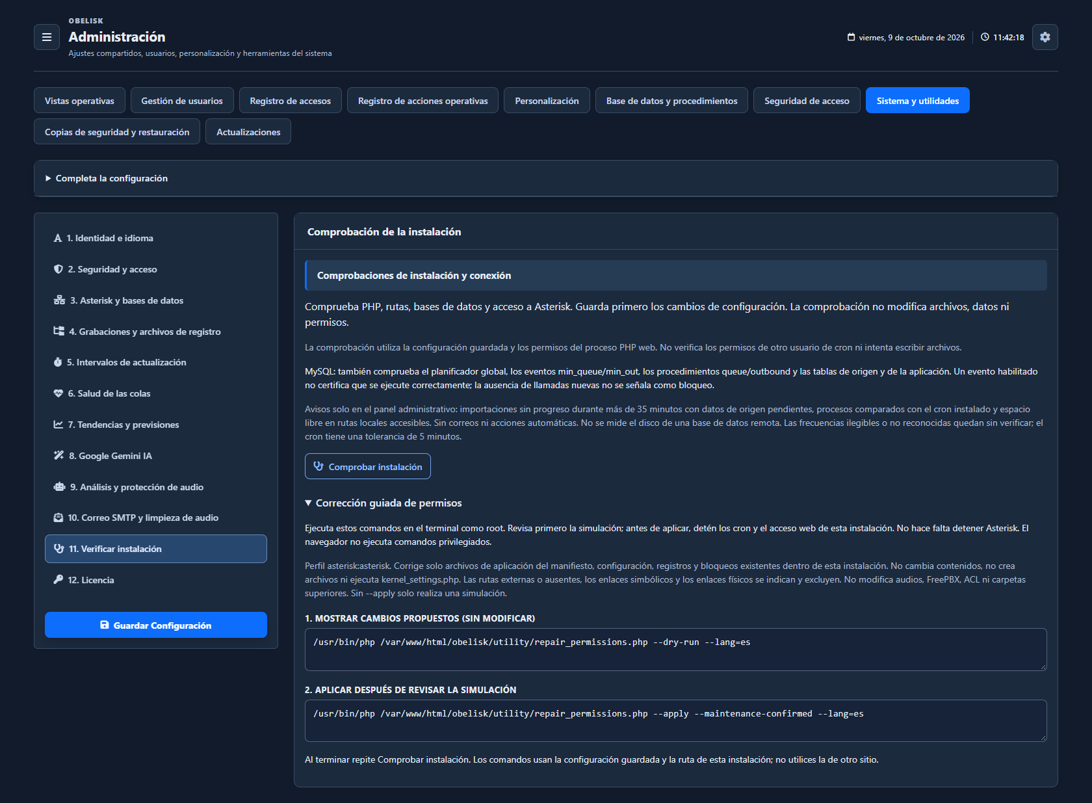
Task: Click the save disk icon in Guardar Configuración
Action: click(105, 625)
